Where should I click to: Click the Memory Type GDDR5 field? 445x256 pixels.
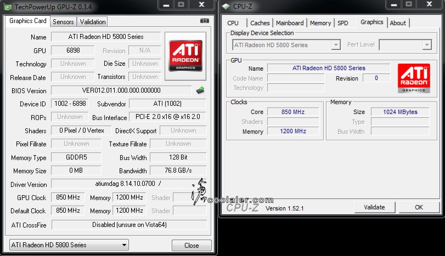tap(76, 157)
